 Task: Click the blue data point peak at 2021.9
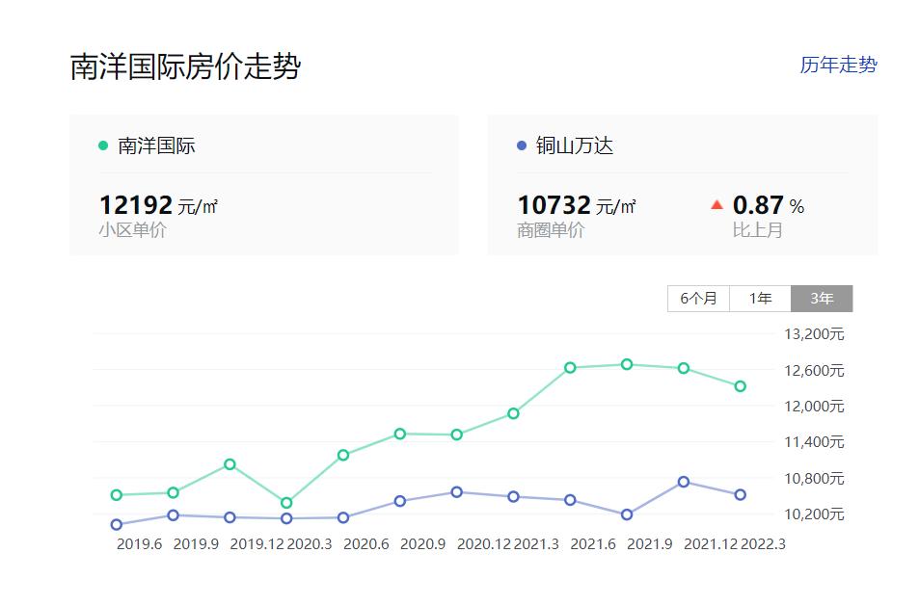click(x=683, y=482)
